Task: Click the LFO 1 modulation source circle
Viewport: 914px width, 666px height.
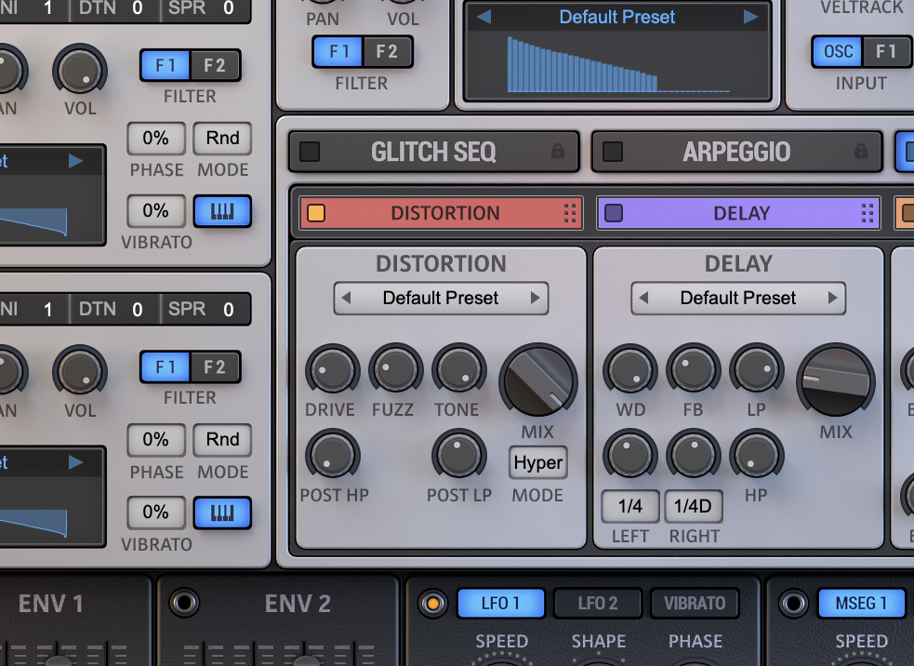Action: (431, 604)
